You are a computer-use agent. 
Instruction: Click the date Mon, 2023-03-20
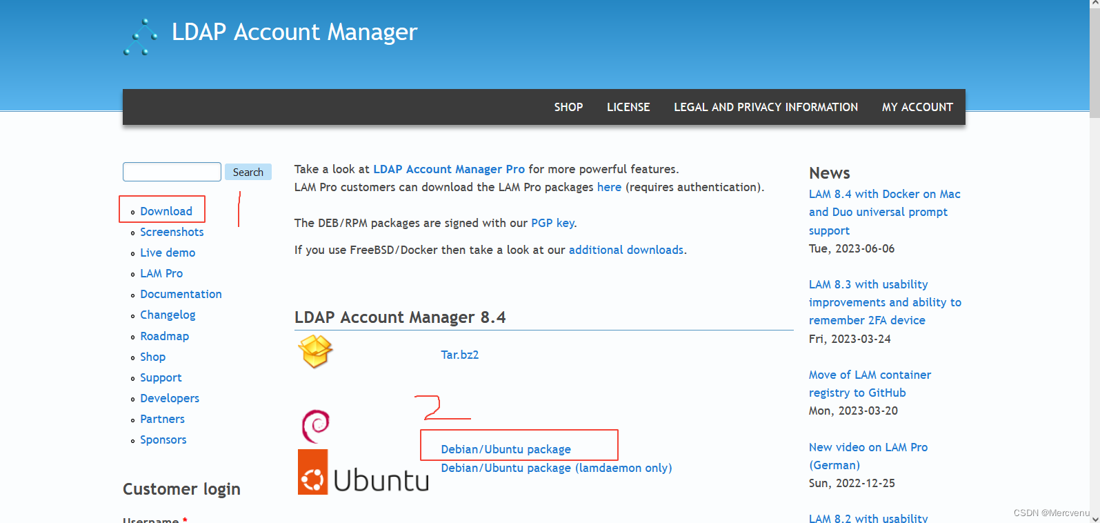click(x=853, y=411)
